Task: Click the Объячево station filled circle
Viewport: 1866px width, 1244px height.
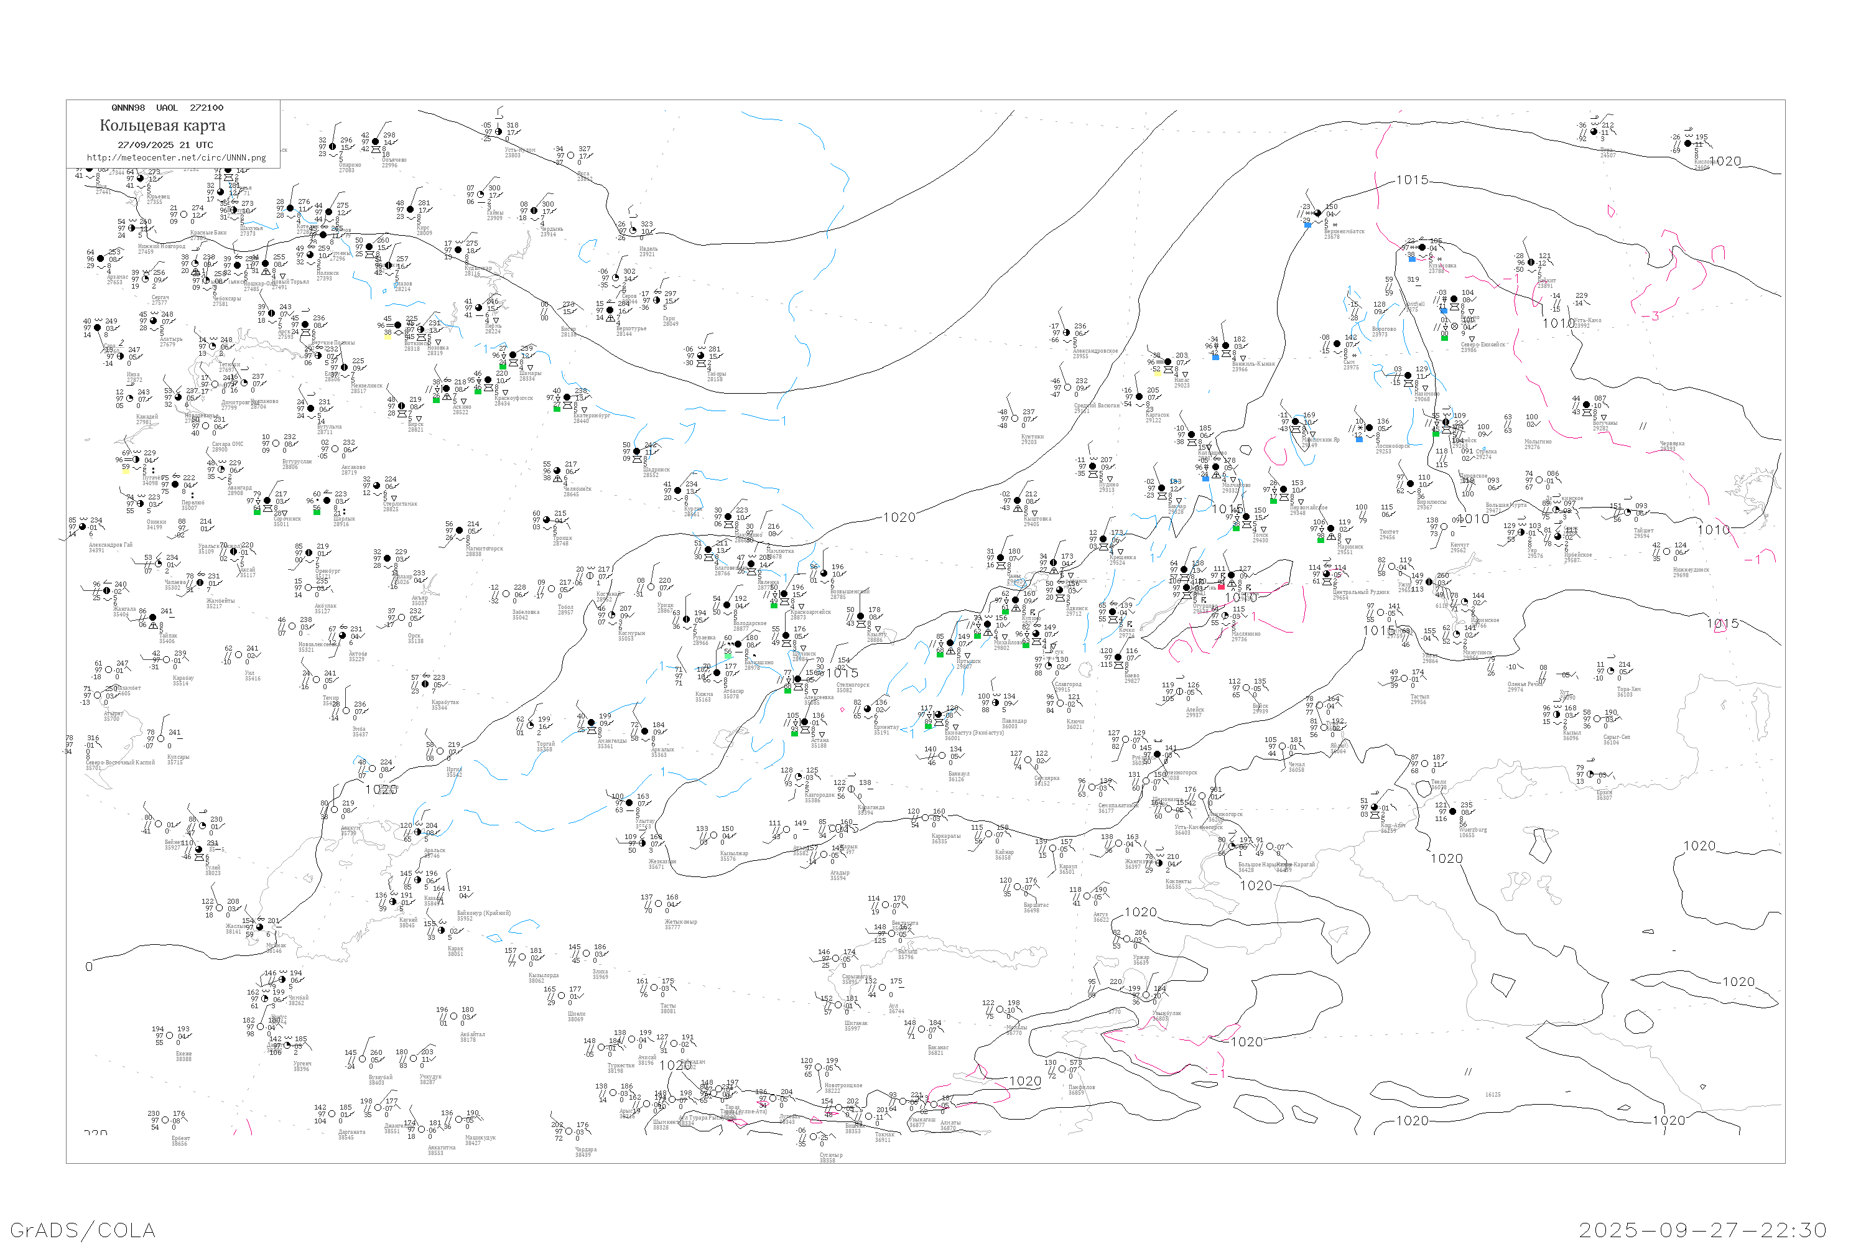Action: pos(376,142)
